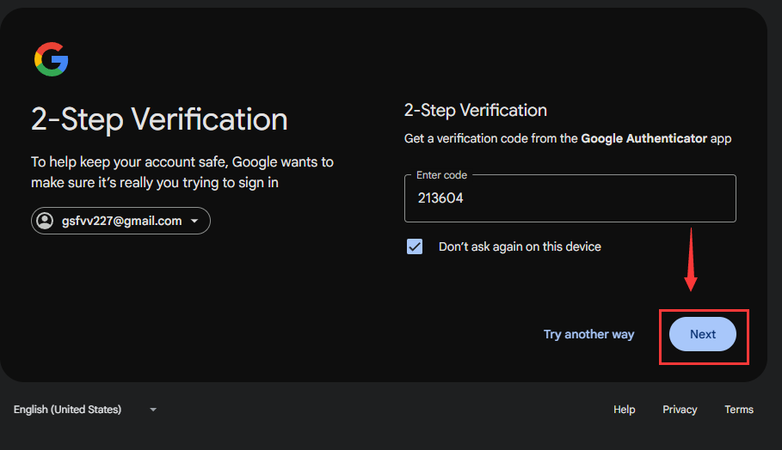The width and height of the screenshot is (782, 450).
Task: Click the large 2-Step Verification heading
Action: coord(159,119)
